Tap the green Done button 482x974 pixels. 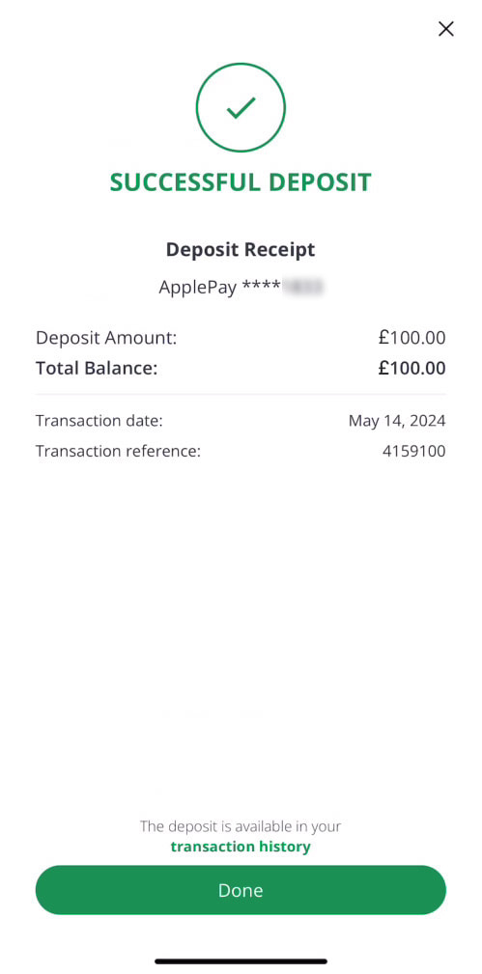pyautogui.click(x=241, y=890)
